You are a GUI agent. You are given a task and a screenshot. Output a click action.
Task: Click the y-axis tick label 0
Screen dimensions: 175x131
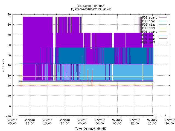[x=10, y=106]
